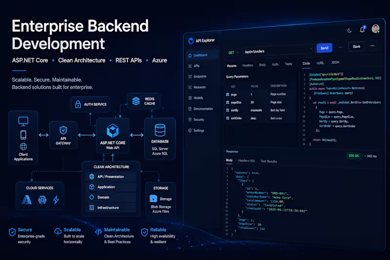Select the cURL snippet tab
The height and width of the screenshot is (260, 390).
click(320, 63)
